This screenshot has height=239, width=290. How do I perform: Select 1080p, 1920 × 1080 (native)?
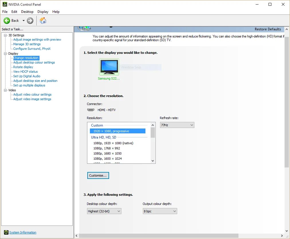click(113, 143)
